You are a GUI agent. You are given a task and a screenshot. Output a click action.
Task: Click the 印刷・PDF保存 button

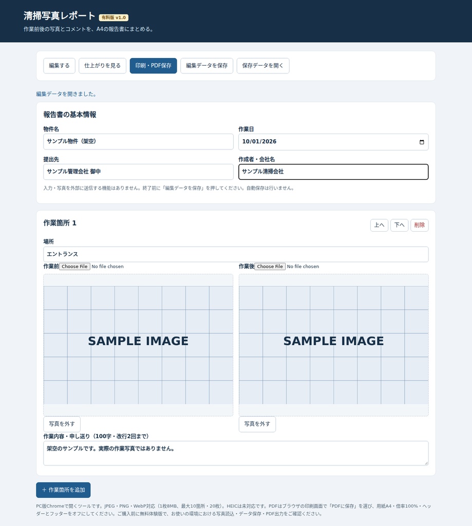153,66
